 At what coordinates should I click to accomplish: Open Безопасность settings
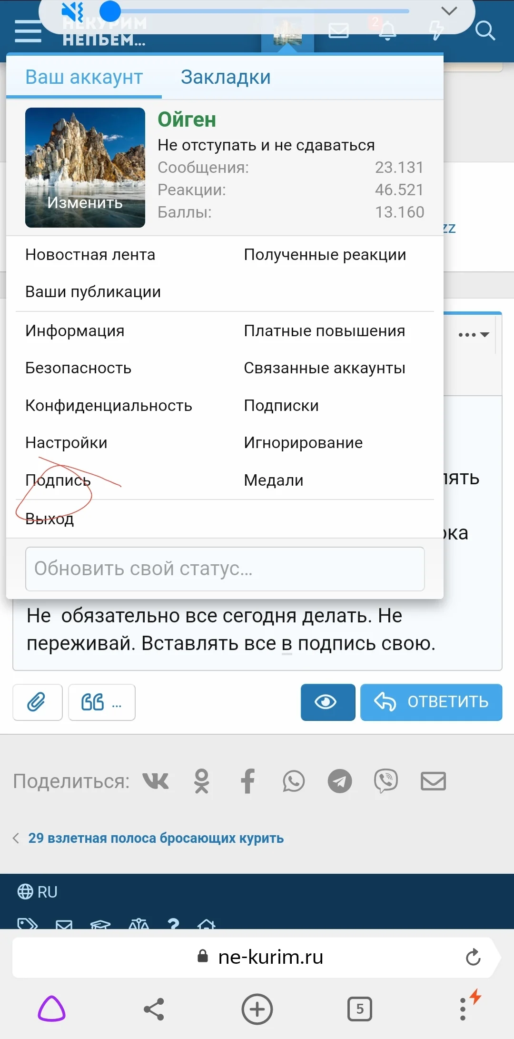tap(78, 368)
